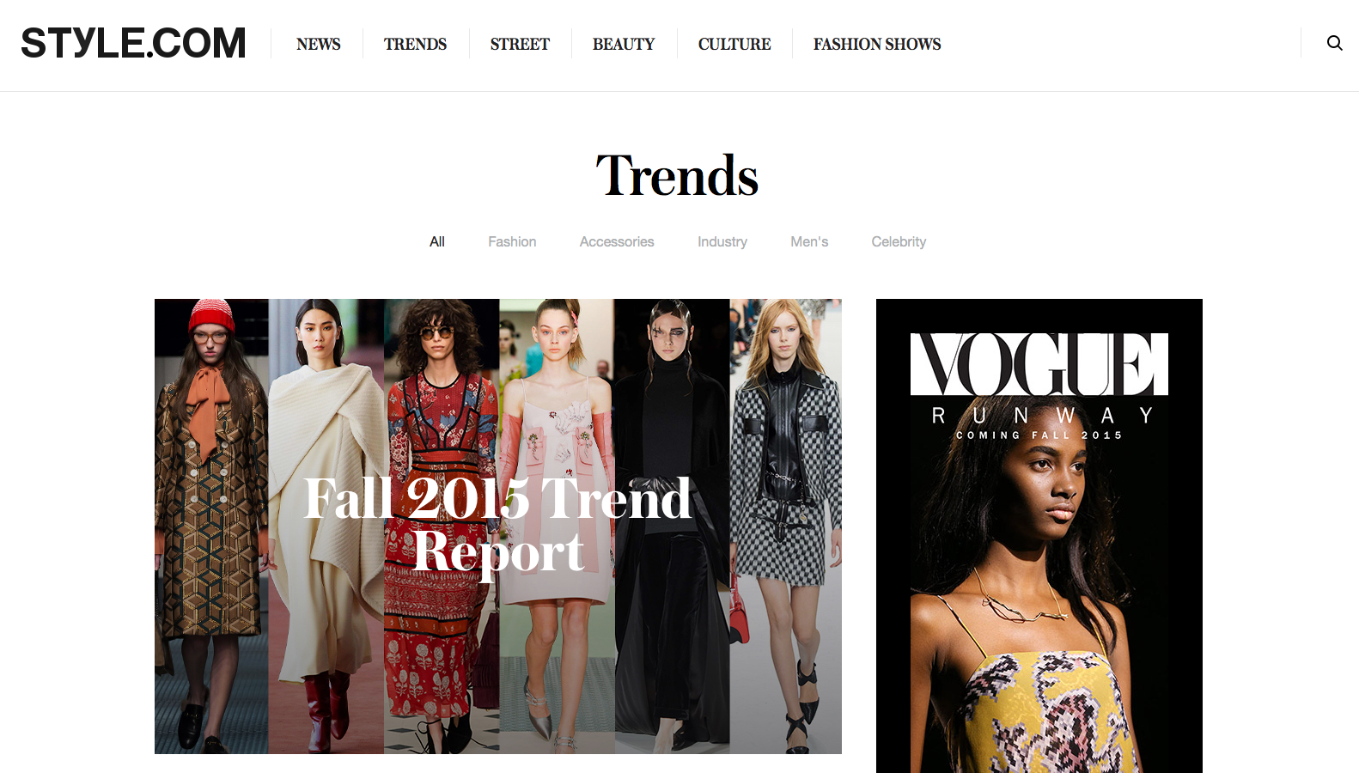The image size is (1359, 773).
Task: Filter trends by Industry
Action: (722, 241)
